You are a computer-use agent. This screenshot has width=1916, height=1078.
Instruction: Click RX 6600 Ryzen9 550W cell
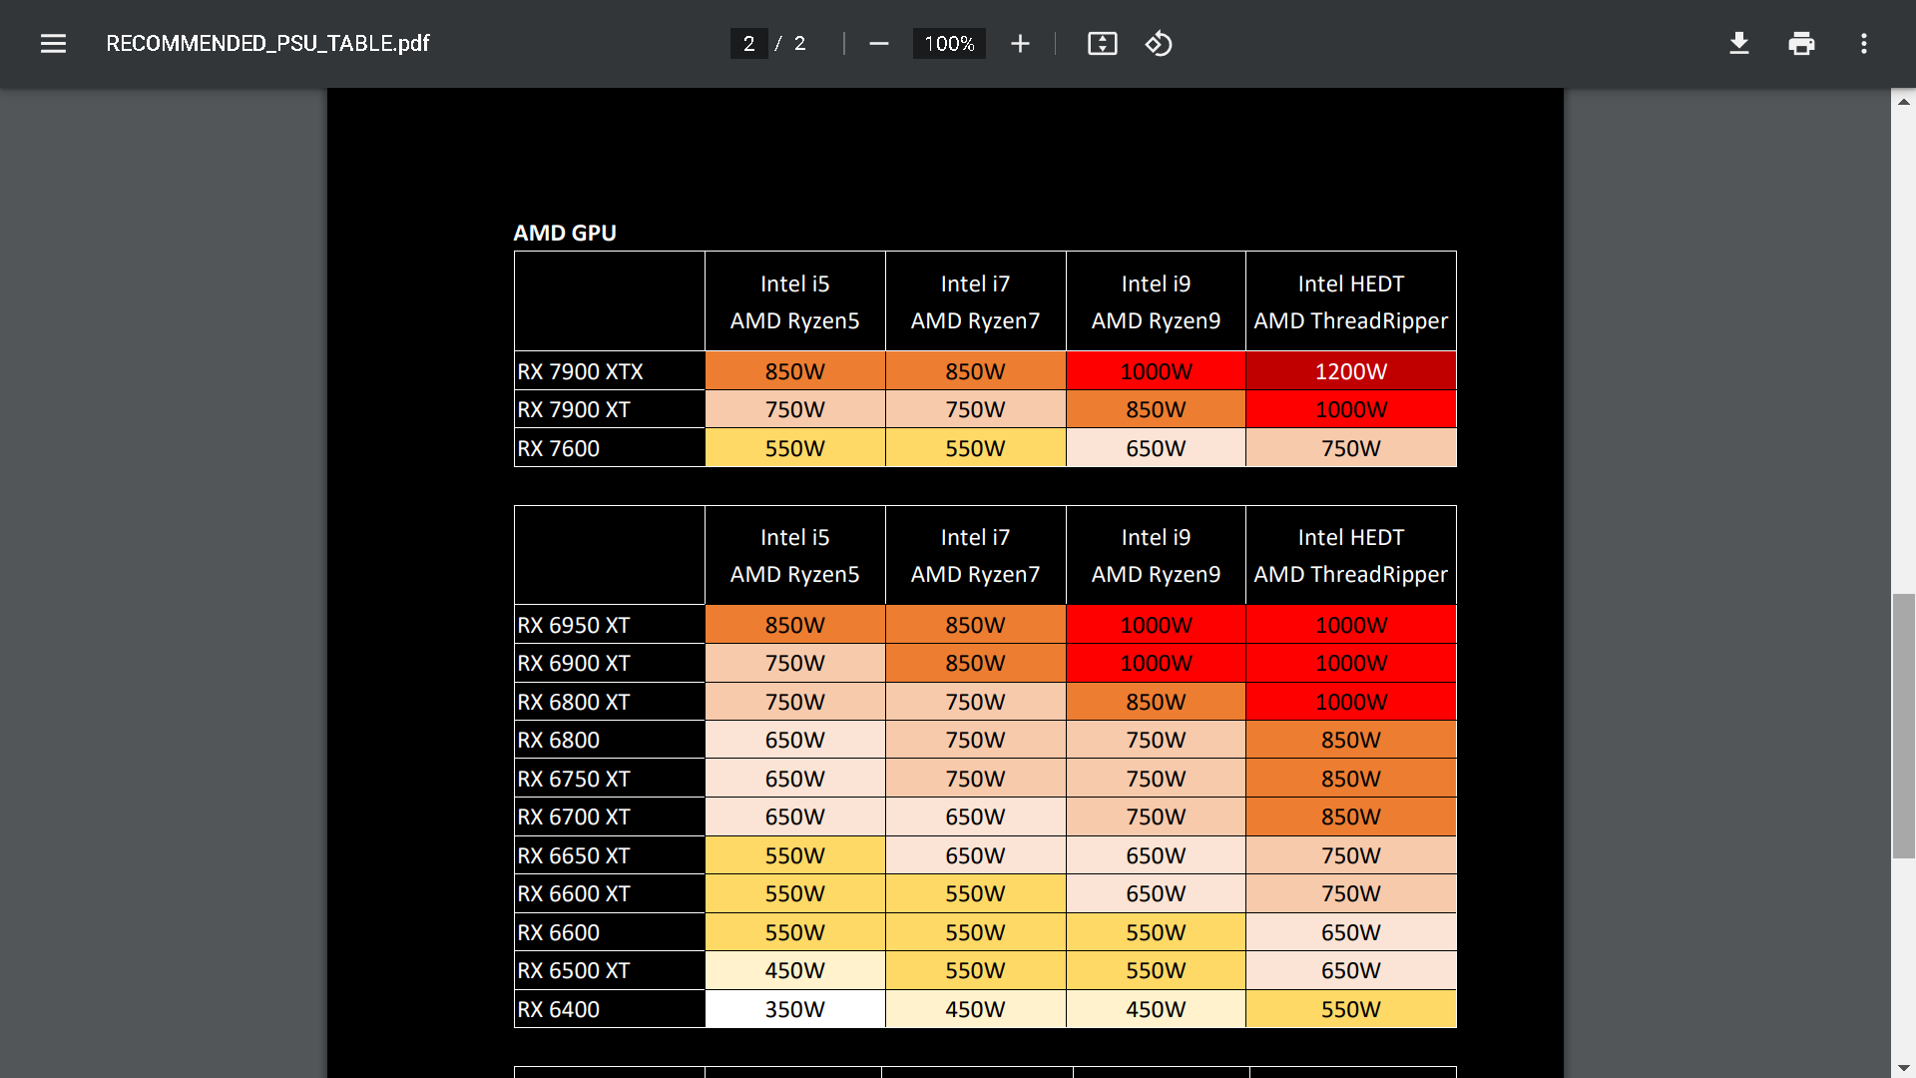pos(1156,932)
